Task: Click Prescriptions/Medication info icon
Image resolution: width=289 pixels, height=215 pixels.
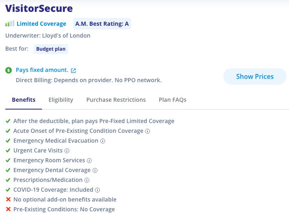Action: click(x=87, y=180)
